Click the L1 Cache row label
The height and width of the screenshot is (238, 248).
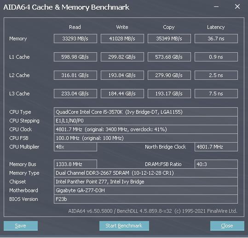pyautogui.click(x=19, y=57)
